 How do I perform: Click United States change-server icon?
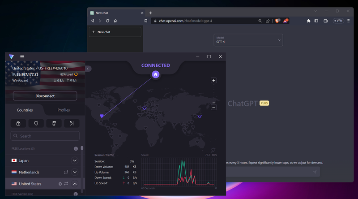pos(66,184)
